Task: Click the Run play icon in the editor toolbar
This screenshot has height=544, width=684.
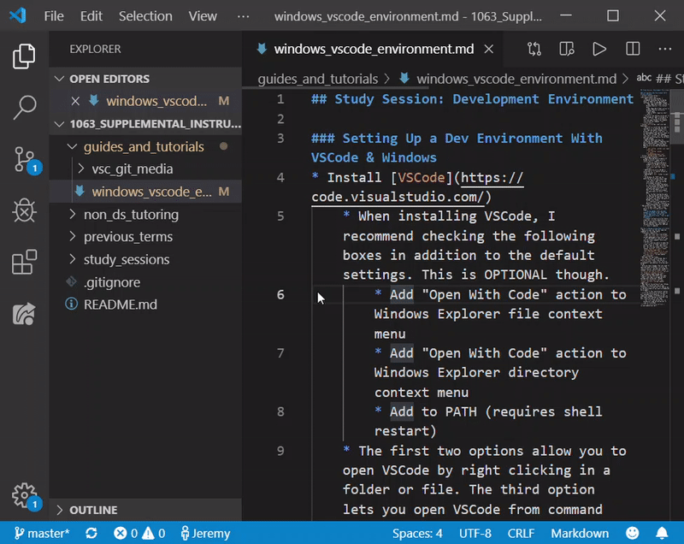Action: click(x=599, y=49)
